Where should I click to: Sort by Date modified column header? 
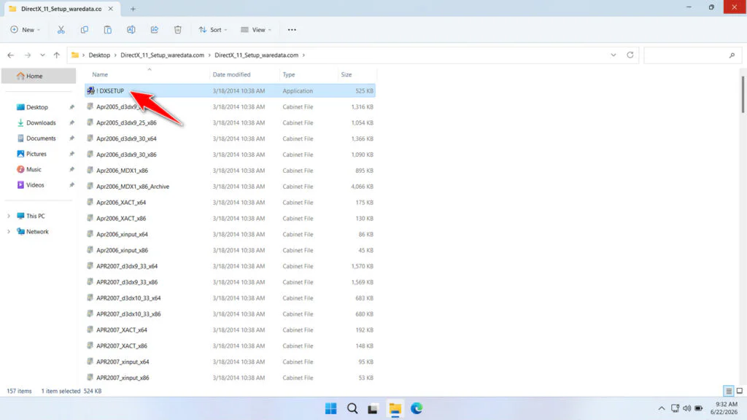(x=231, y=75)
